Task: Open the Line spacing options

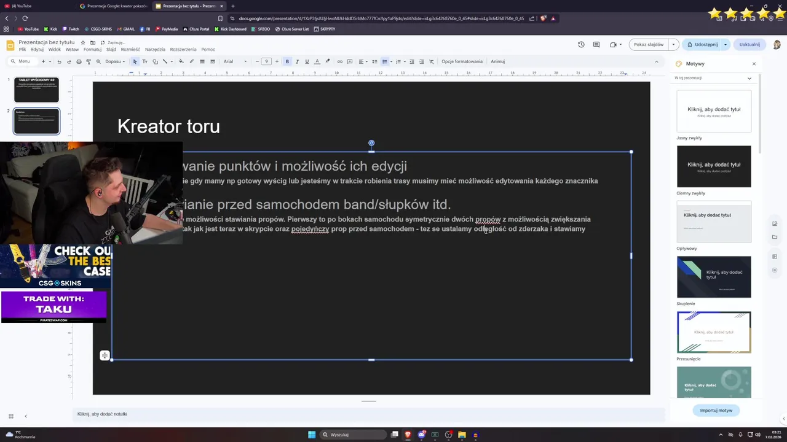Action: (374, 61)
